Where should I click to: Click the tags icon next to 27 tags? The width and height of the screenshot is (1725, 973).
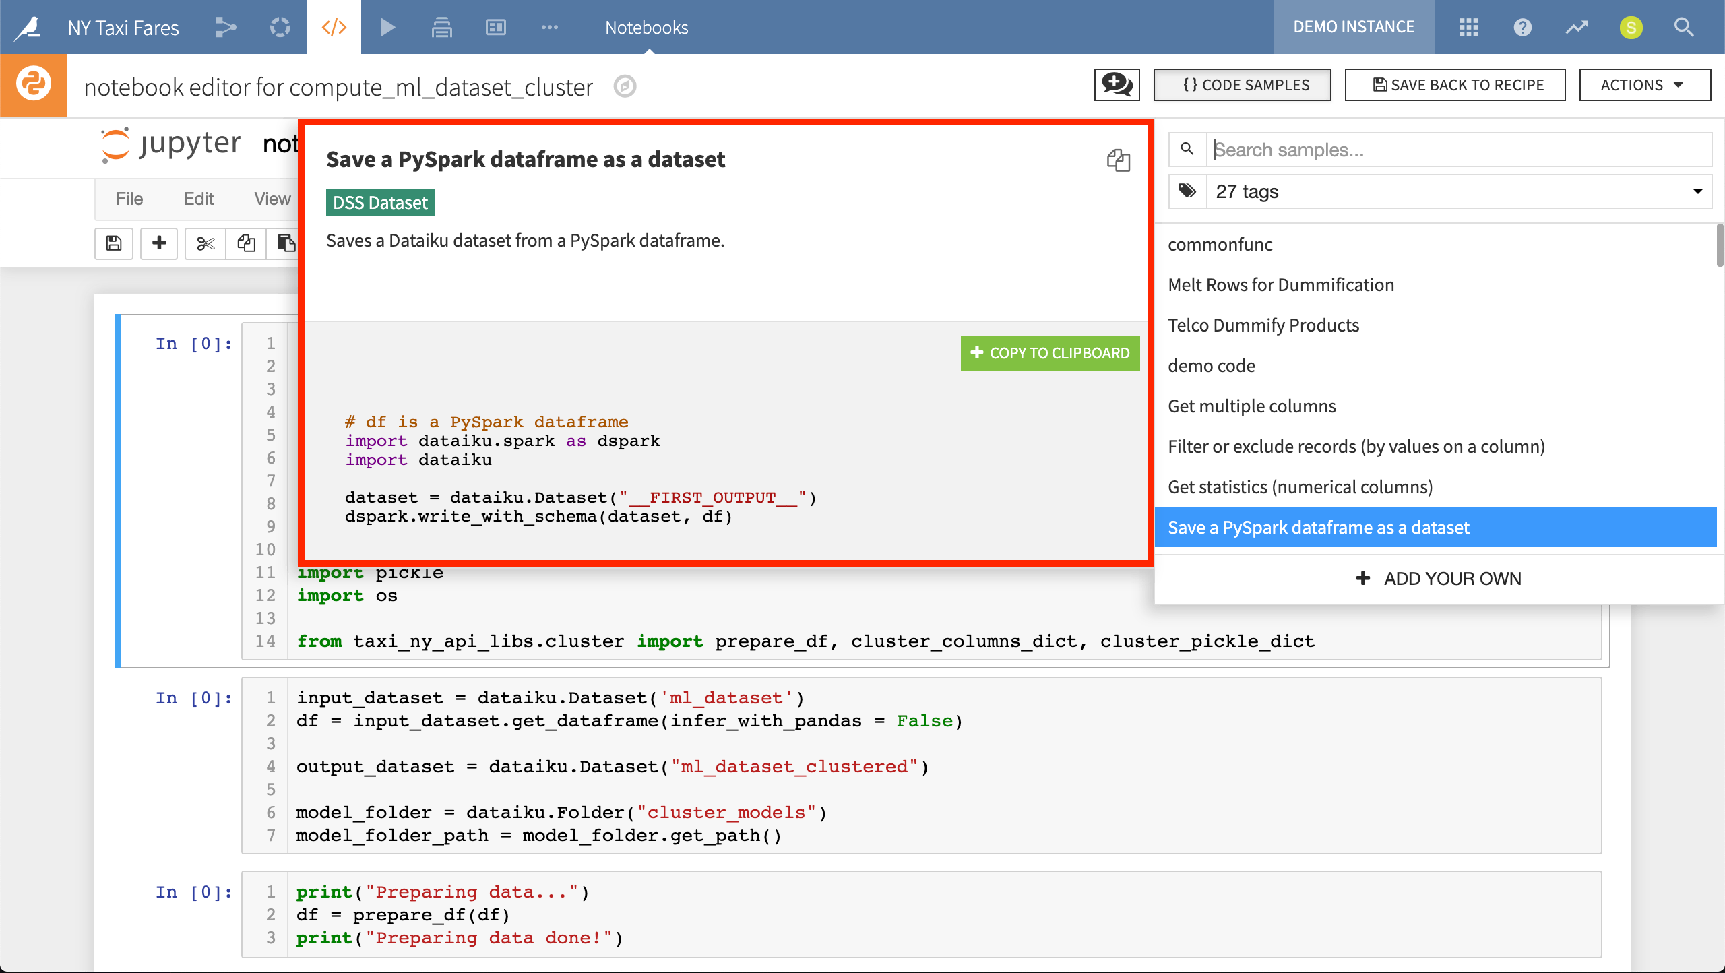point(1187,191)
